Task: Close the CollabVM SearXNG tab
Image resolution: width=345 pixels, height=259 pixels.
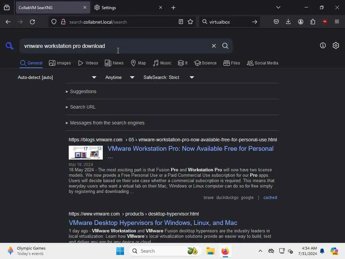Action: click(85, 7)
